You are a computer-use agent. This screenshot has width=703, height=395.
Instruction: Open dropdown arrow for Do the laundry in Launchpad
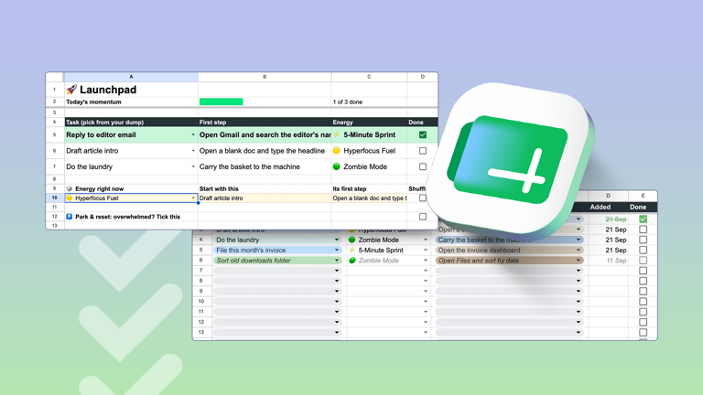click(193, 166)
